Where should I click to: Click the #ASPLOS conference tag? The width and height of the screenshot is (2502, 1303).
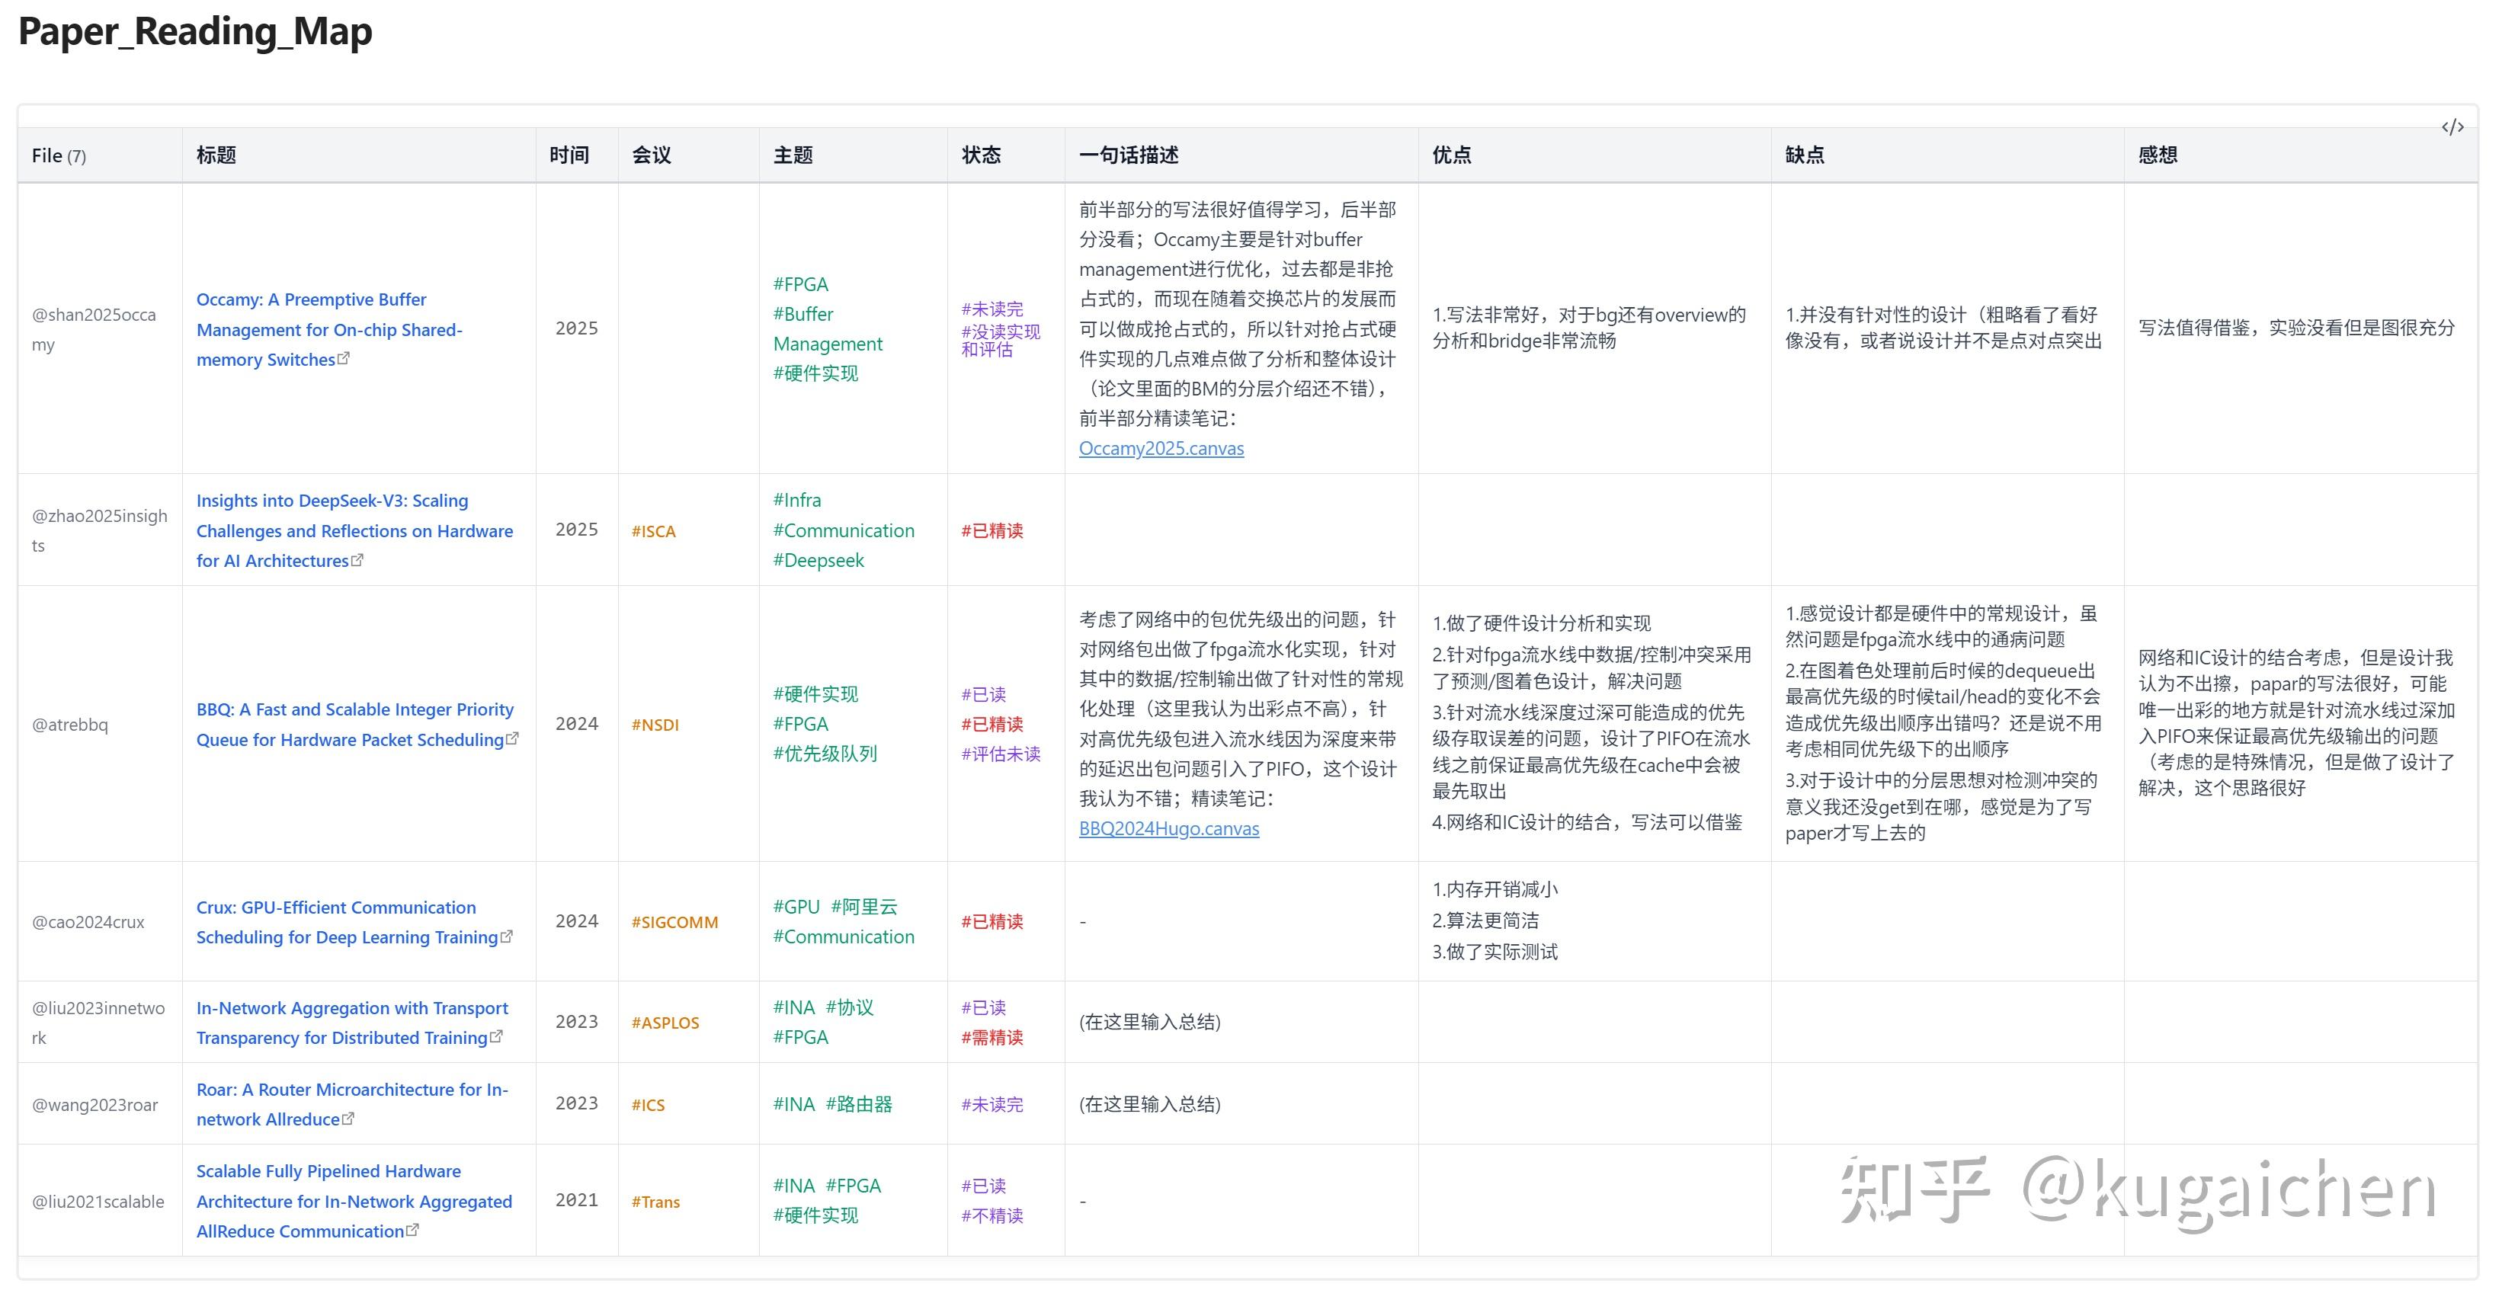tap(665, 1023)
